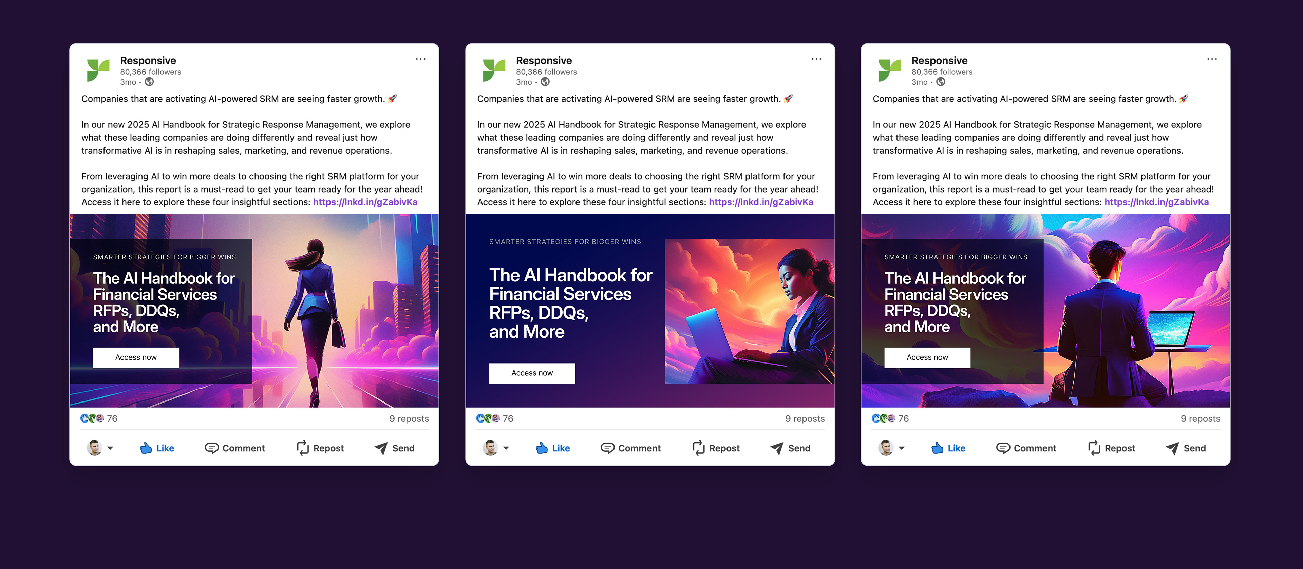This screenshot has height=569, width=1303.
Task: Click Access now on woman-walking banner
Action: (x=136, y=357)
